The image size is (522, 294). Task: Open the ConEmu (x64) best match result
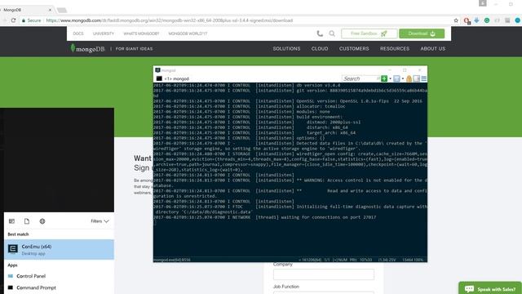[59, 249]
